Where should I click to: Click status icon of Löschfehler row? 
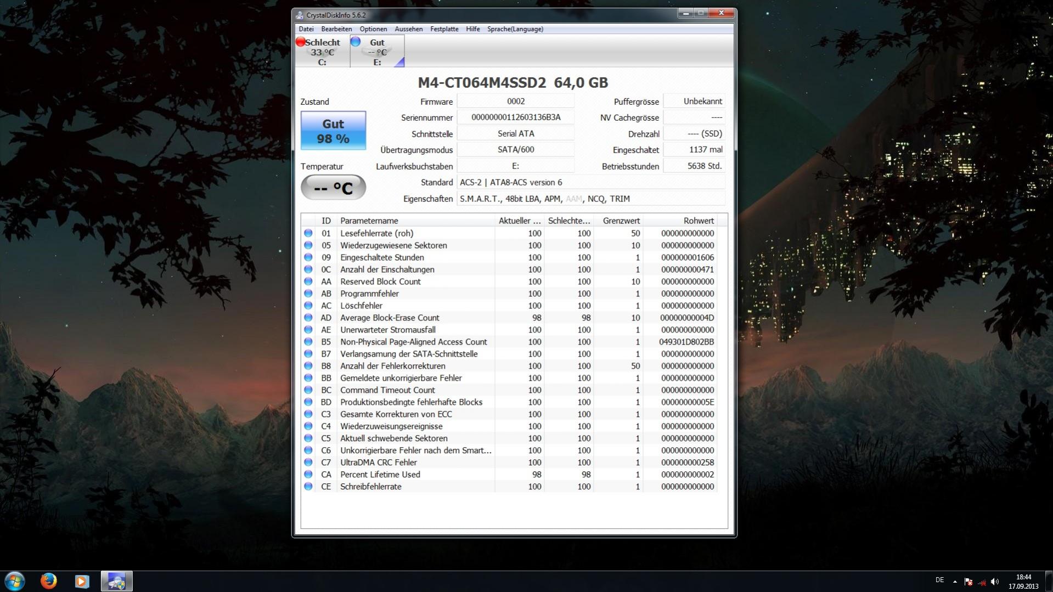[x=308, y=306]
